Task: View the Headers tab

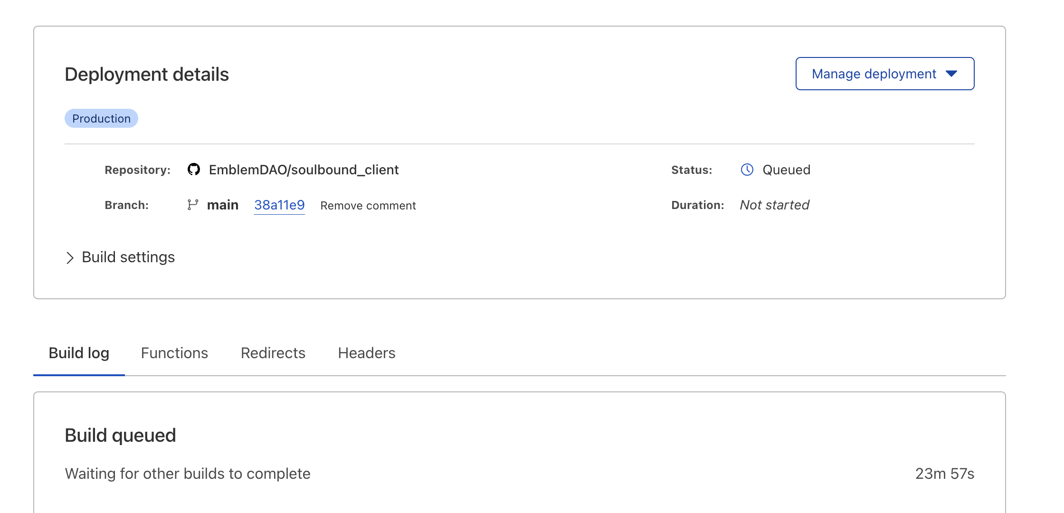Action: [366, 353]
